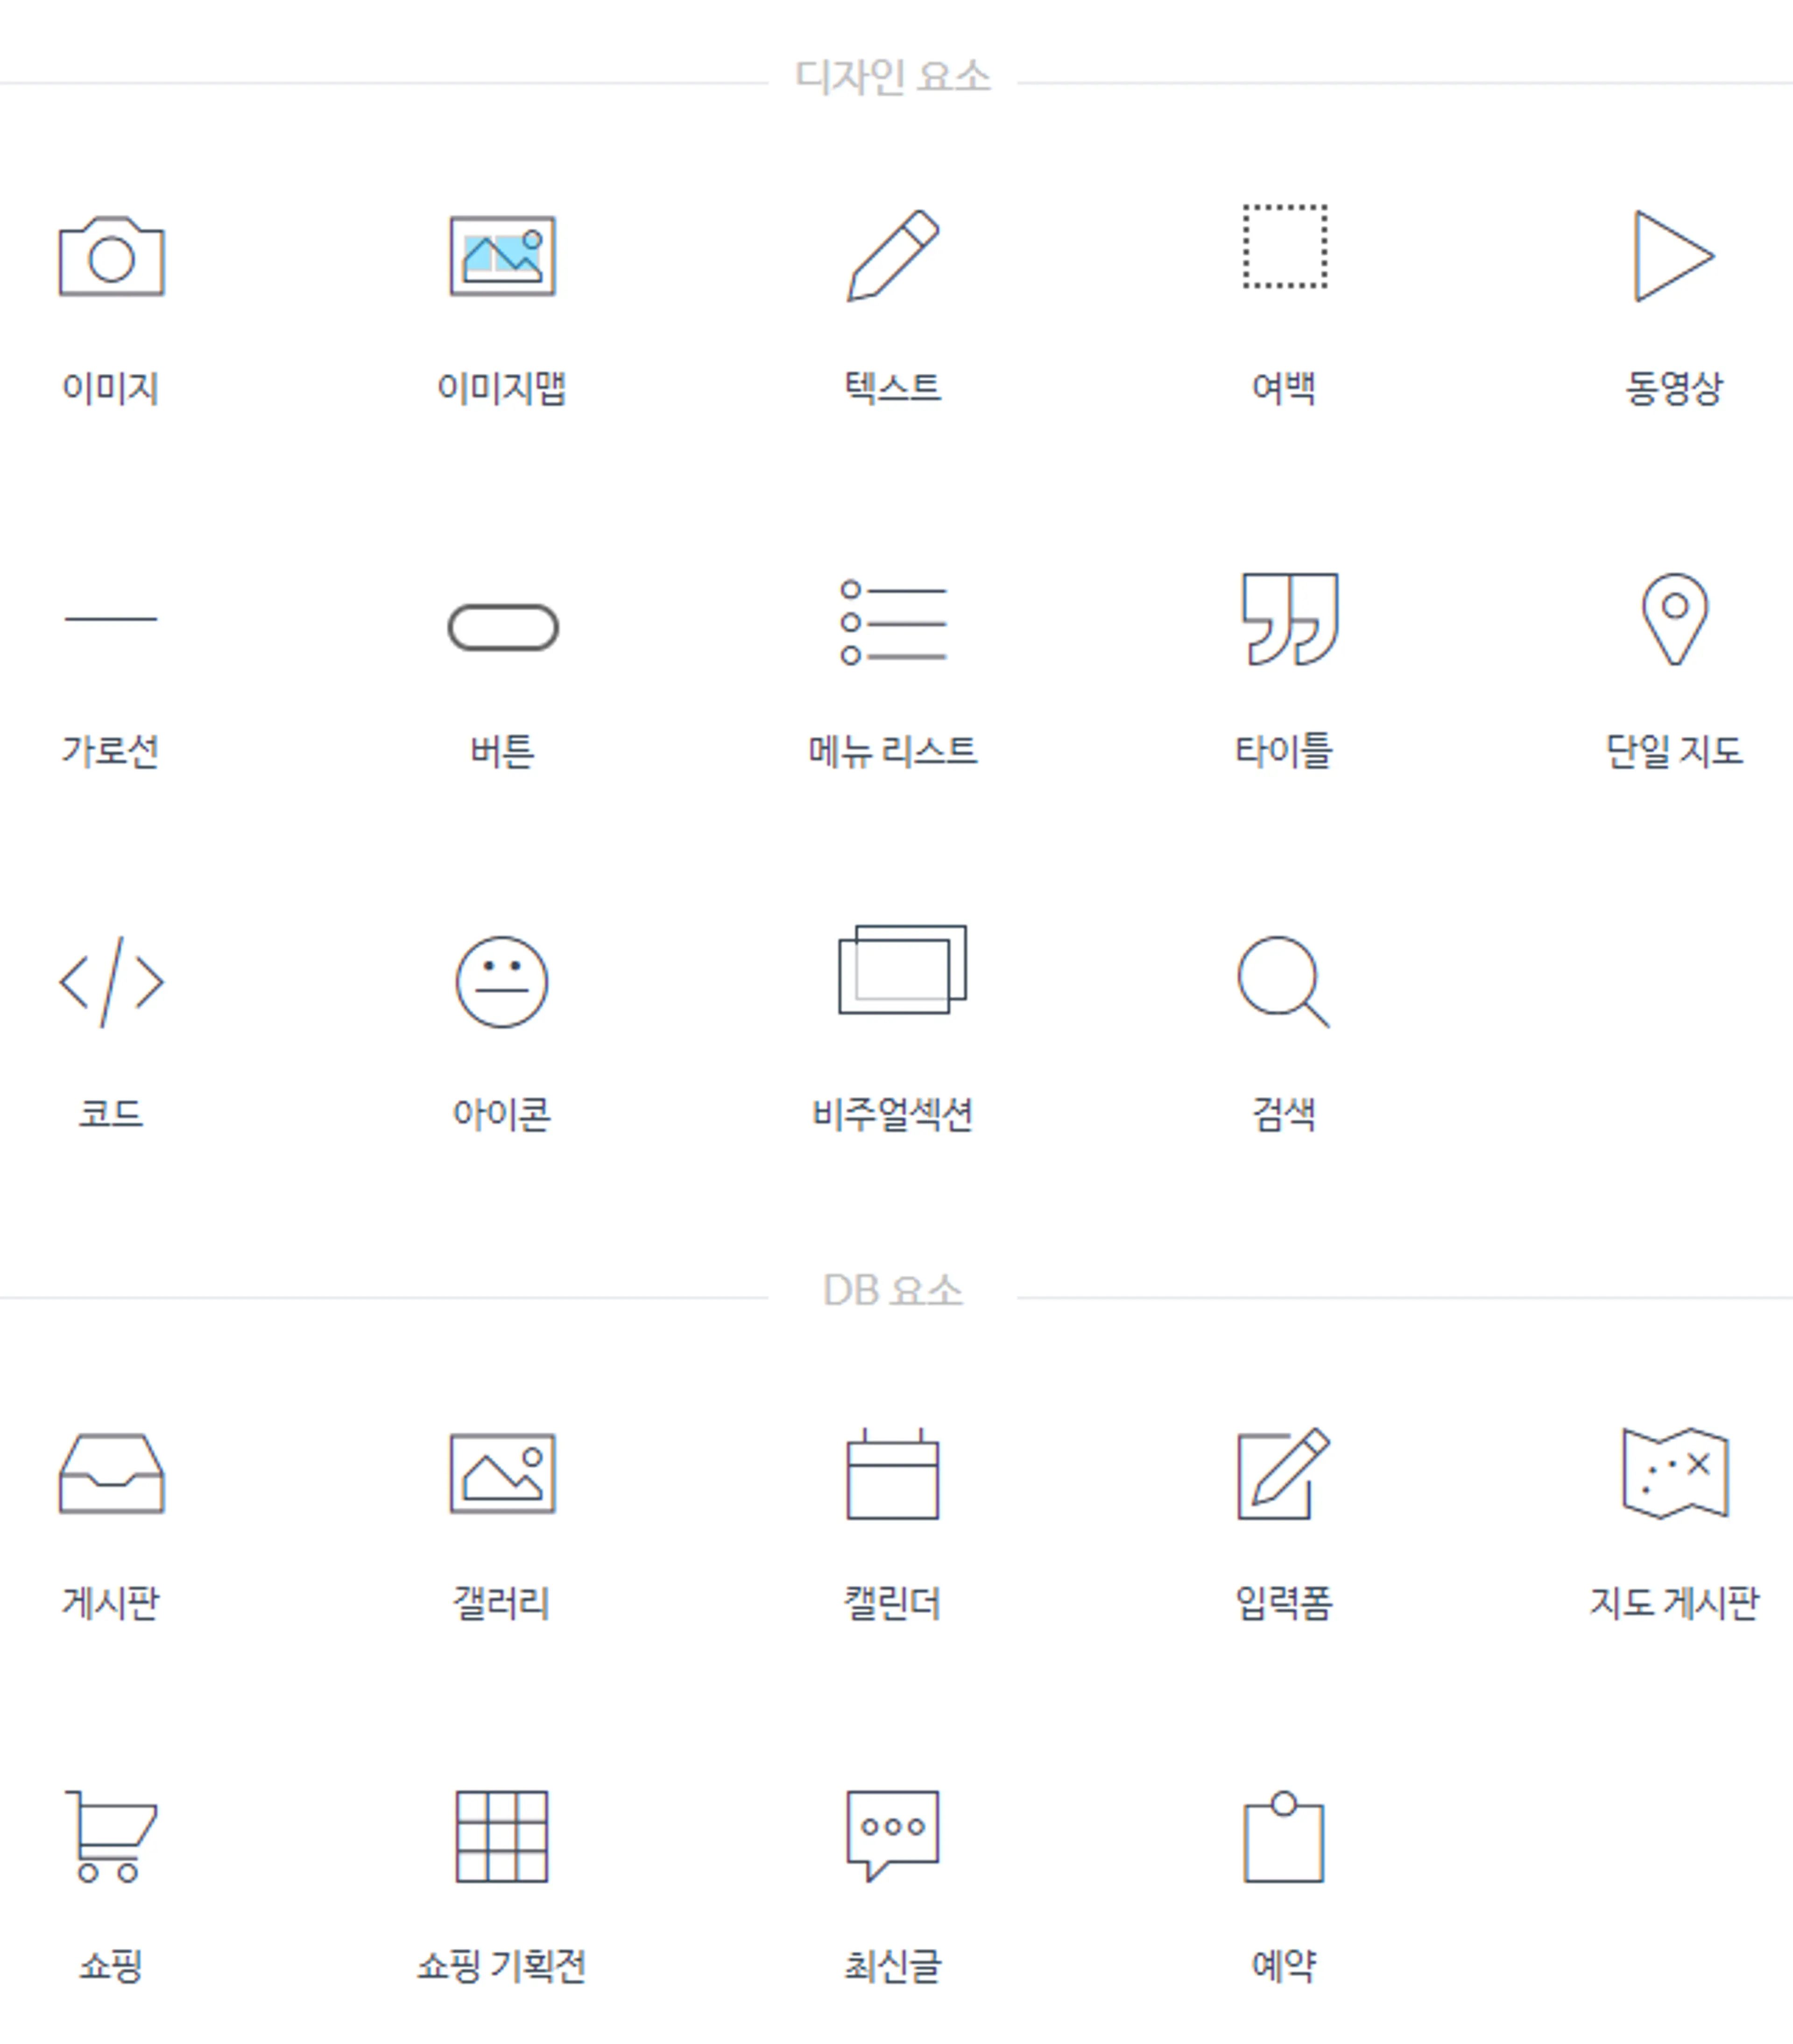
Task: Select the 텍스트 label
Action: [x=893, y=388]
